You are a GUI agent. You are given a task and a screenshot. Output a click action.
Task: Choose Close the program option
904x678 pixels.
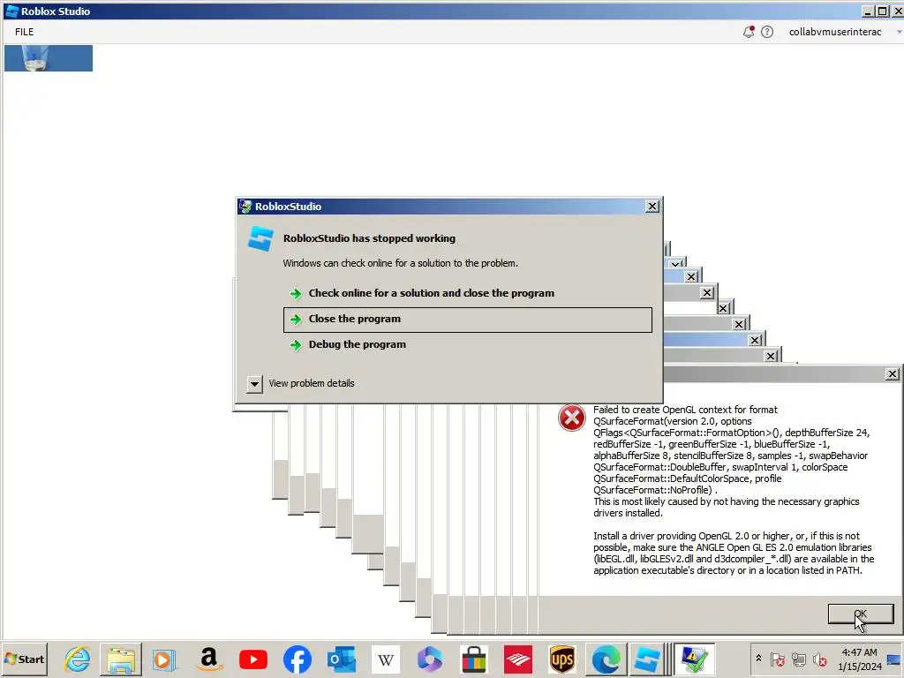[468, 320]
